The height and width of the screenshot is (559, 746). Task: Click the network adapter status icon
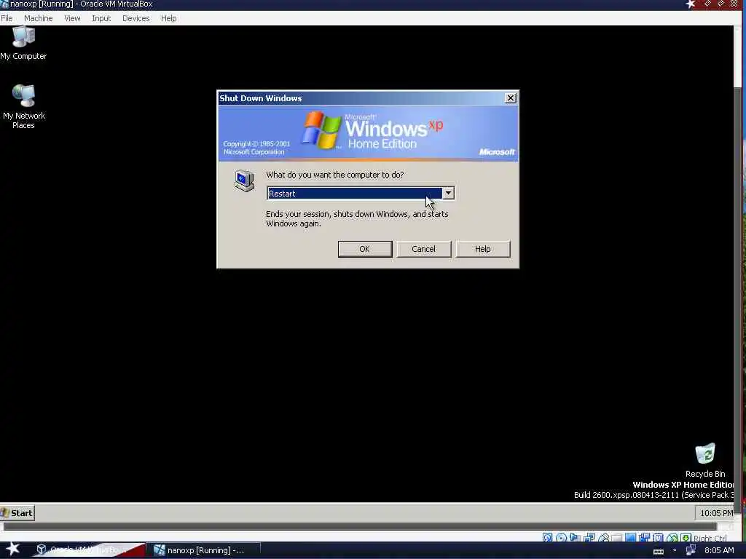tap(589, 538)
